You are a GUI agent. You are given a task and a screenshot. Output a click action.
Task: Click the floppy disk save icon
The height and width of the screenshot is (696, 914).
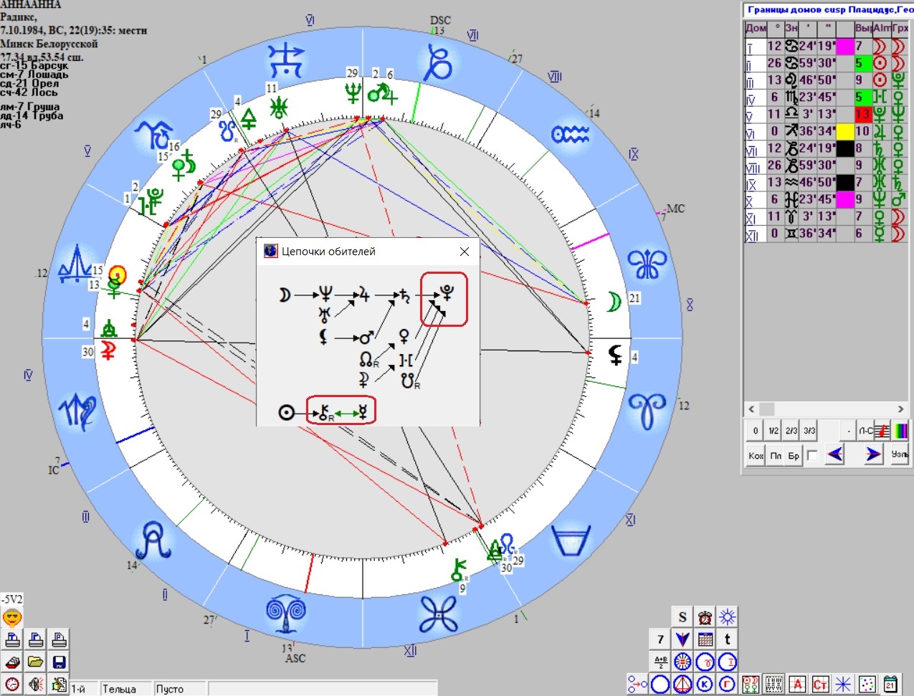pyautogui.click(x=59, y=662)
